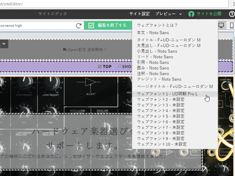Click the truck icon in Open記念 banner
The height and width of the screenshot is (176, 235).
[65, 49]
